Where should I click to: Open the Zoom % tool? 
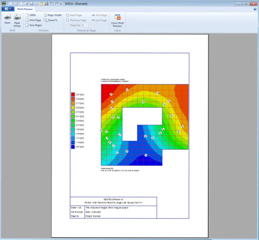[x=50, y=20]
